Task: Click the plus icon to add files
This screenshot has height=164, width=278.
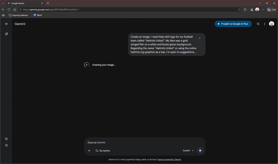Action: click(x=89, y=150)
